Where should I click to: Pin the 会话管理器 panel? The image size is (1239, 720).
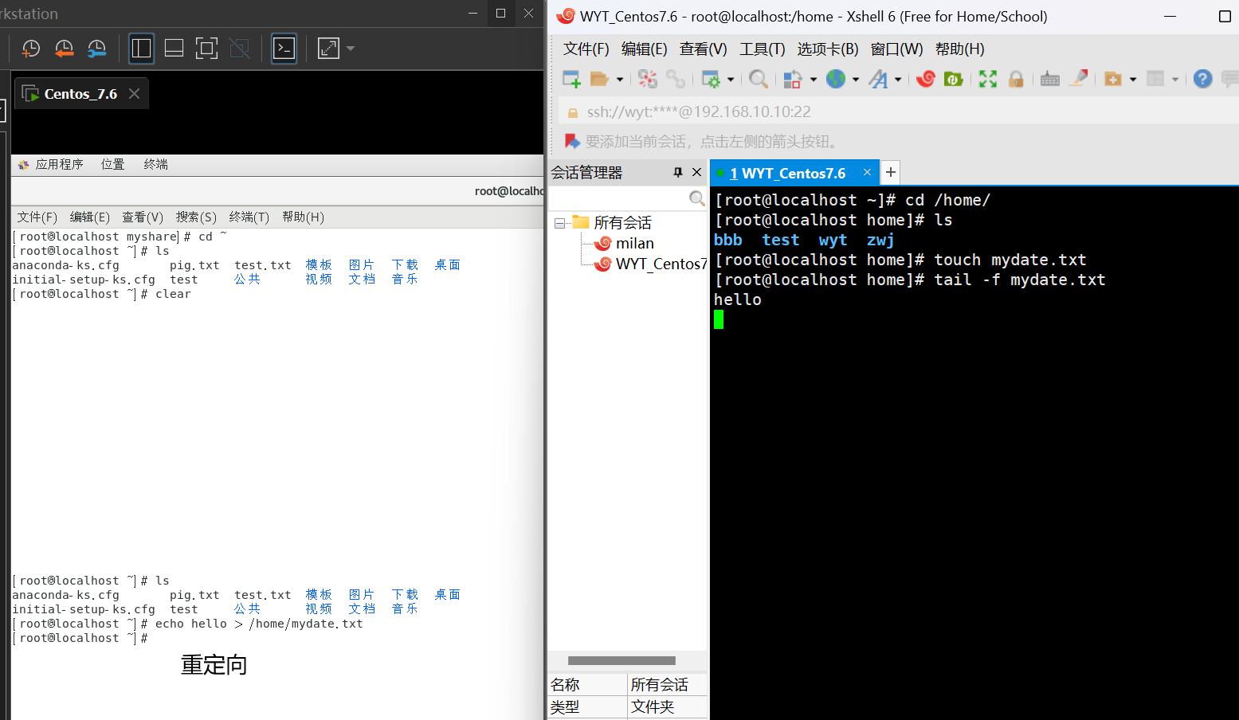678,172
